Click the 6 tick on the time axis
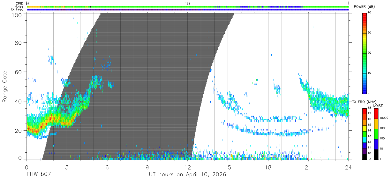This screenshot has width=392, height=181. click(x=107, y=167)
